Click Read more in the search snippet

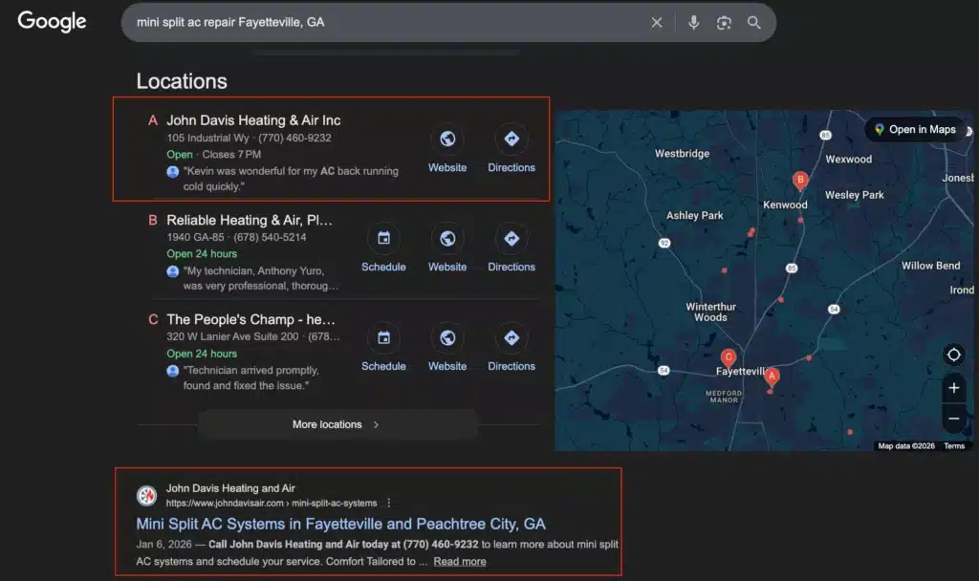pyautogui.click(x=460, y=561)
